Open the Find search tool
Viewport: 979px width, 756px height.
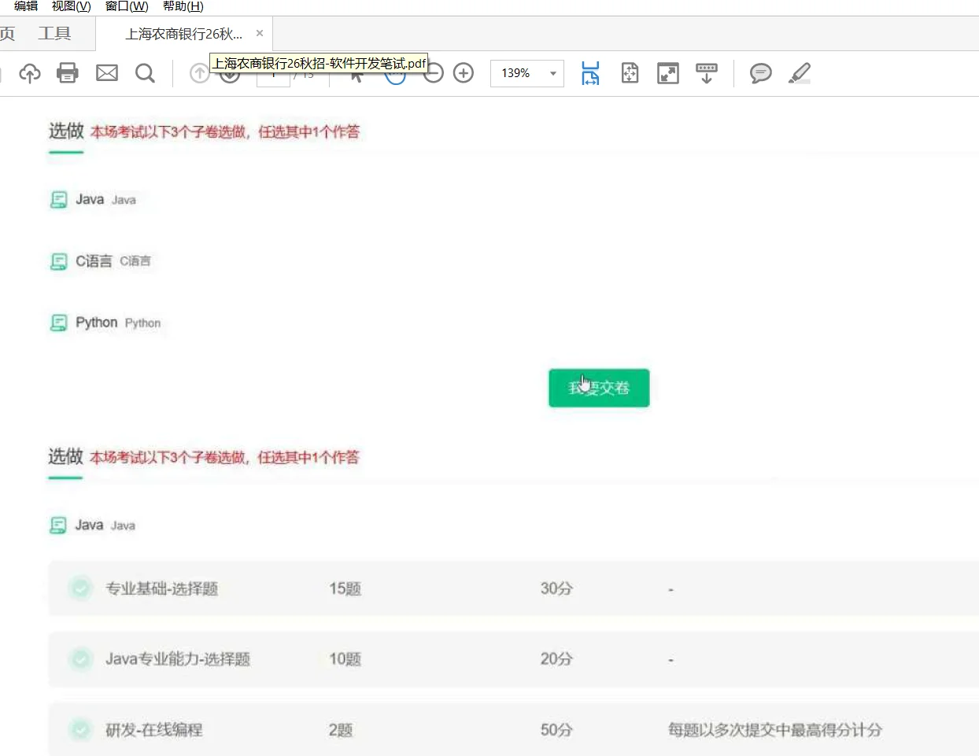click(x=145, y=72)
